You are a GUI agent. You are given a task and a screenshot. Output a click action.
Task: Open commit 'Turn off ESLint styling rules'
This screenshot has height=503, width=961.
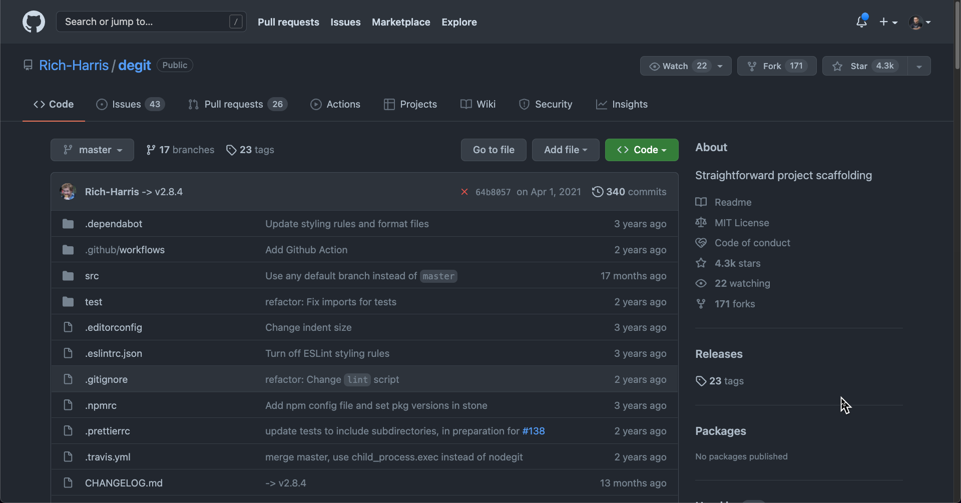point(327,353)
